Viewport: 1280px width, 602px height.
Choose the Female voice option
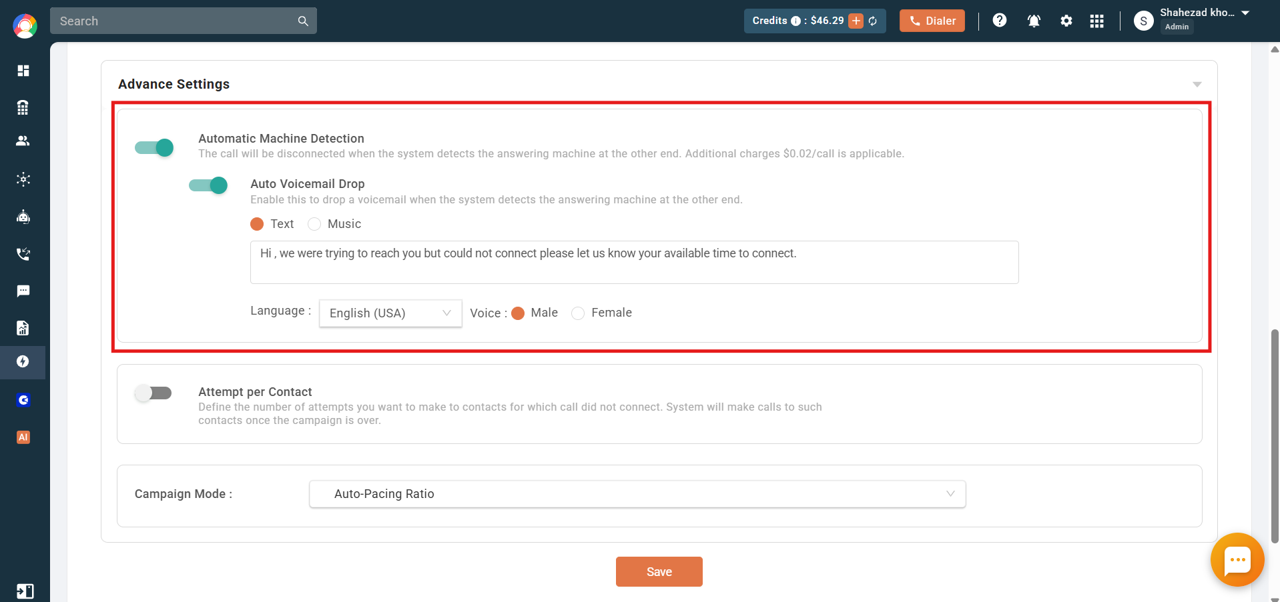point(578,313)
